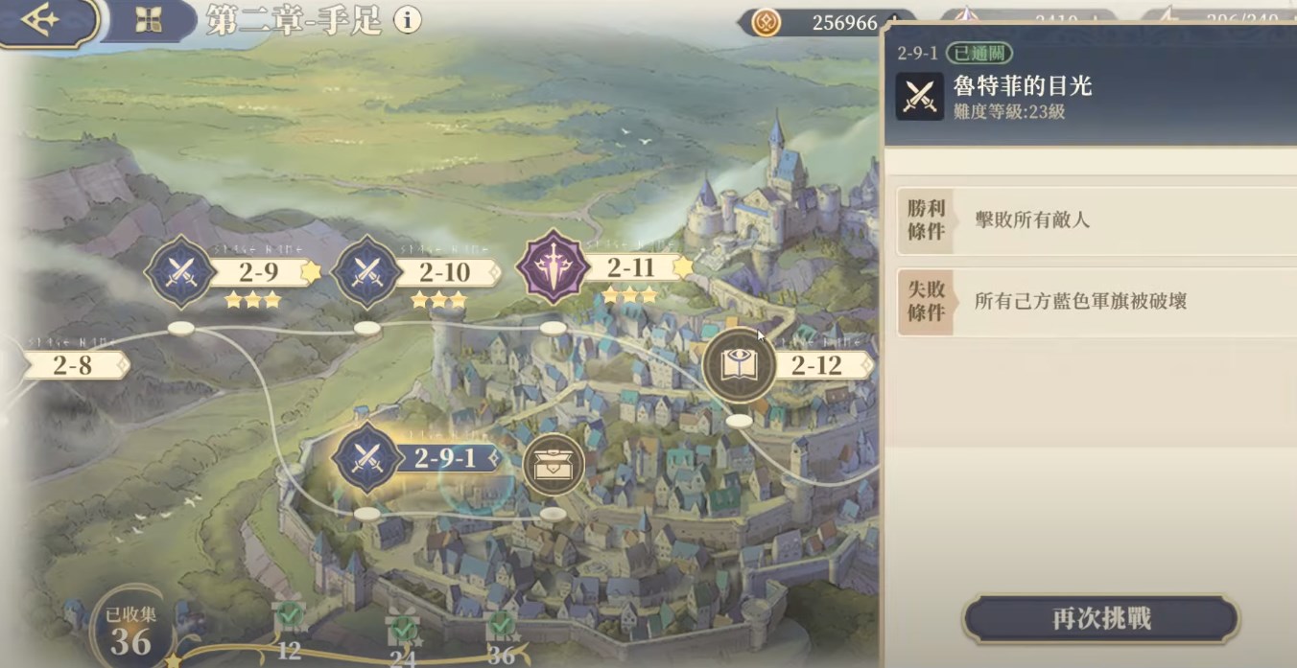
Task: Click the 失敗條件 row
Action: 1096,302
